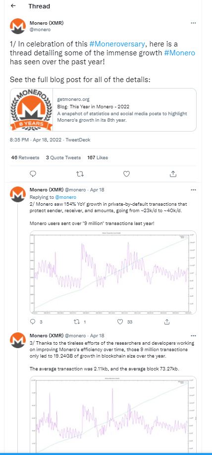Like the main tweet with heart icon

126,174
